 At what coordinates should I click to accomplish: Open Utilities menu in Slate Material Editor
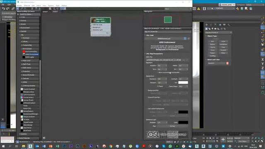coord(64,5)
